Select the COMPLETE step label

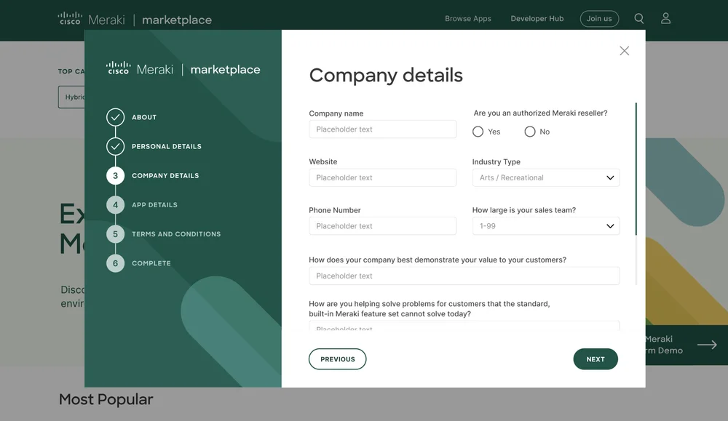click(x=151, y=263)
